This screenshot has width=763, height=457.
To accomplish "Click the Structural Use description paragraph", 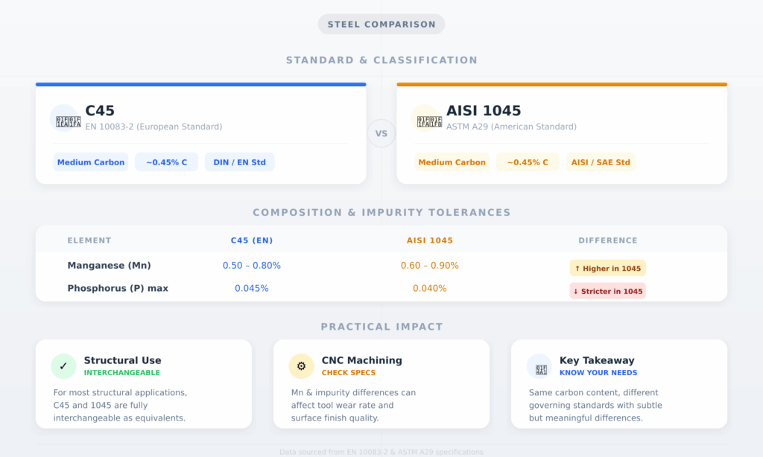I will point(120,406).
